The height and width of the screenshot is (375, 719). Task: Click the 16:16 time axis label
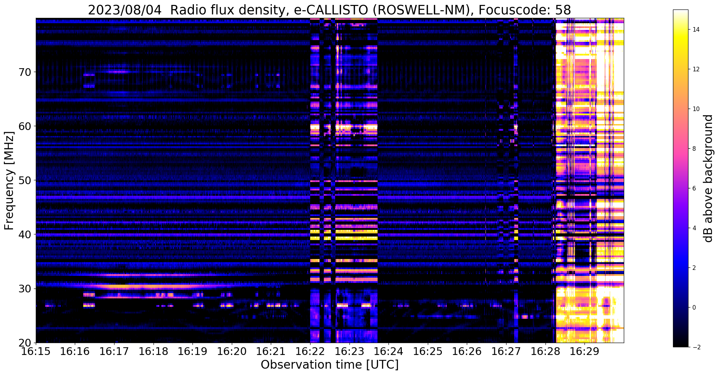pos(75,351)
